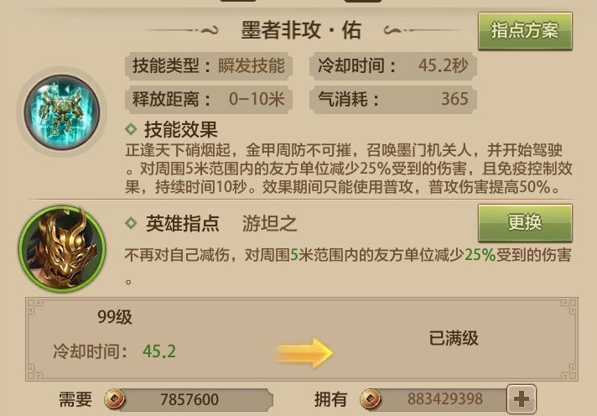
Task: Select the 已满级 status text
Action: [454, 338]
